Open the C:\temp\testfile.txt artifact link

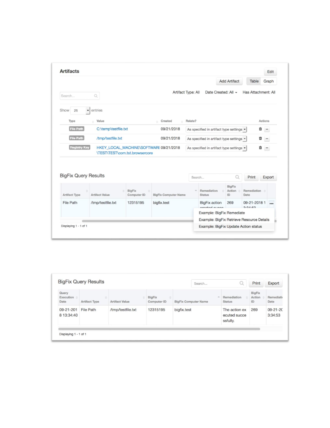click(112, 129)
